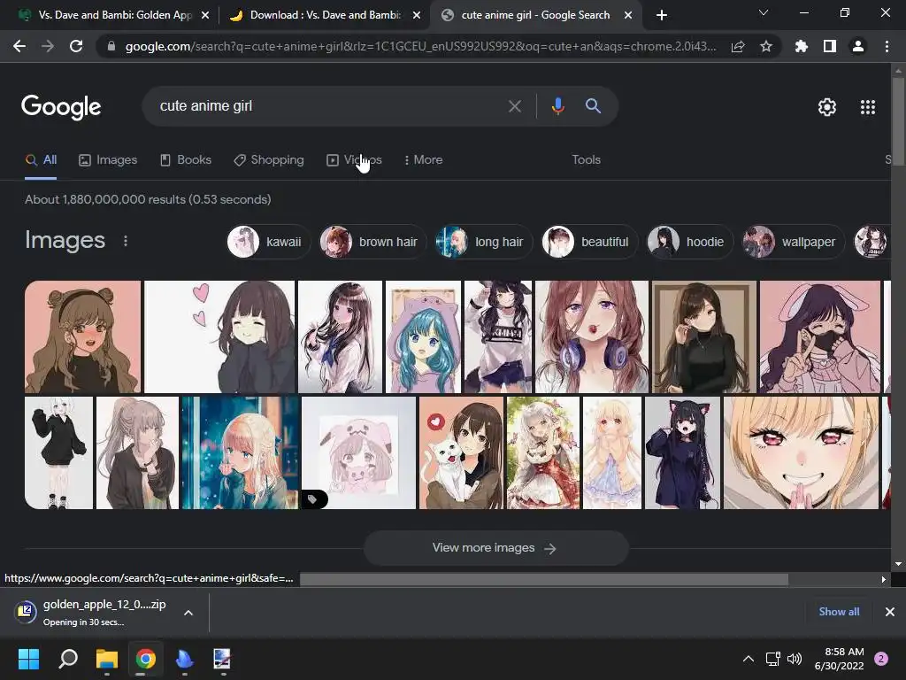This screenshot has height=680, width=906.
Task: Filter images by hoodie chip
Action: (x=689, y=242)
